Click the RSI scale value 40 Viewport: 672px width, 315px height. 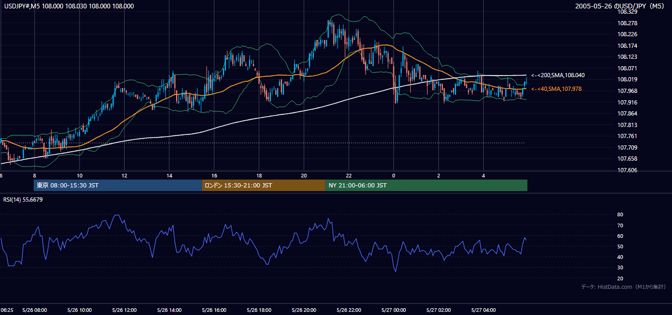[620, 257]
